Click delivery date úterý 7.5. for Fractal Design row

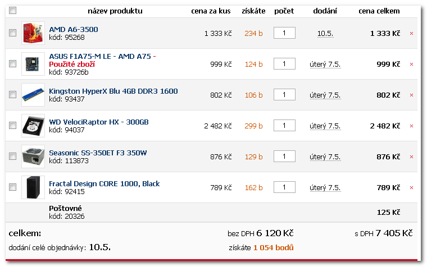point(325,188)
